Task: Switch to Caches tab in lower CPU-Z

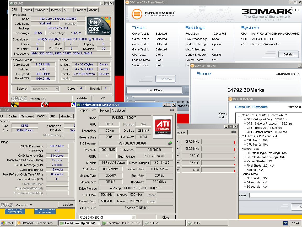Action: coord(13,116)
